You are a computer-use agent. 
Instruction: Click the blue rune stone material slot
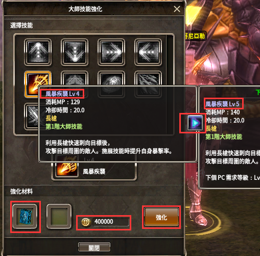[x=25, y=216]
